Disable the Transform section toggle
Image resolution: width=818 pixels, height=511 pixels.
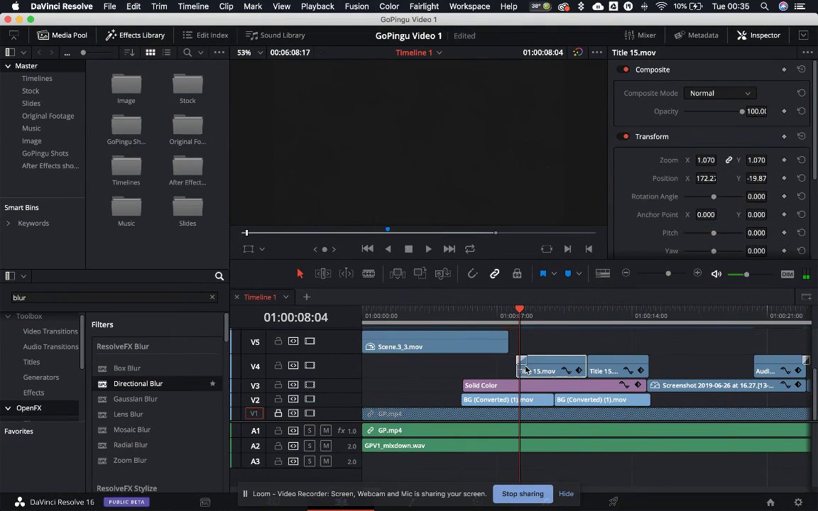coord(623,136)
